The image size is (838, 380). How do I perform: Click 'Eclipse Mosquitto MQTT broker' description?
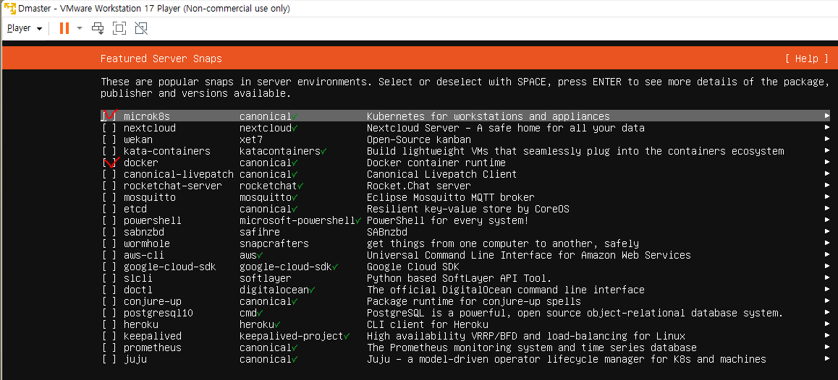click(x=451, y=197)
